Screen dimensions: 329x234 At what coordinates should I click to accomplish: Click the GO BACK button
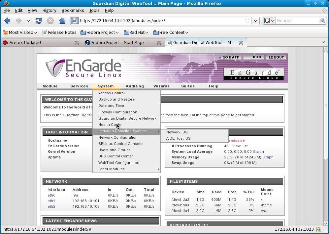[231, 57]
